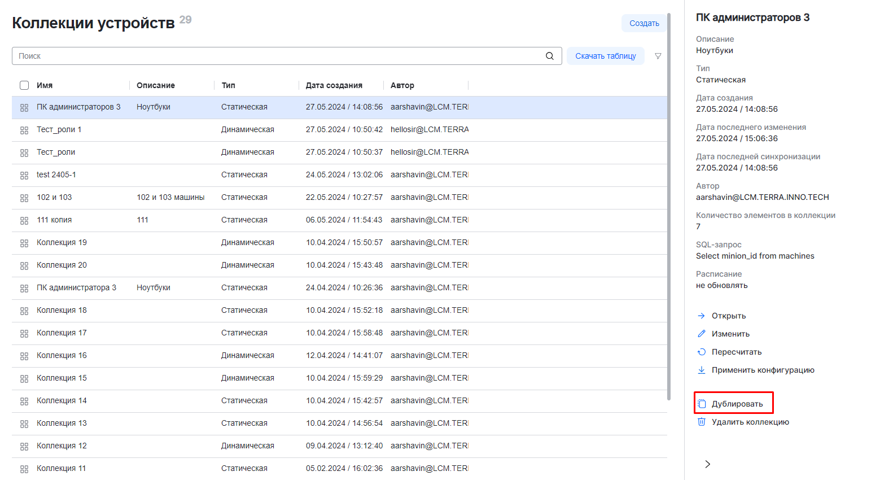Focus the Поиск search input field

(277, 56)
